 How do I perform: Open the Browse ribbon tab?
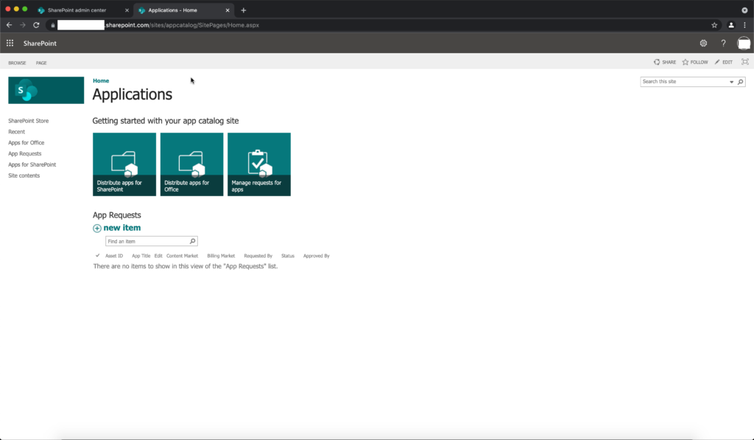point(17,63)
